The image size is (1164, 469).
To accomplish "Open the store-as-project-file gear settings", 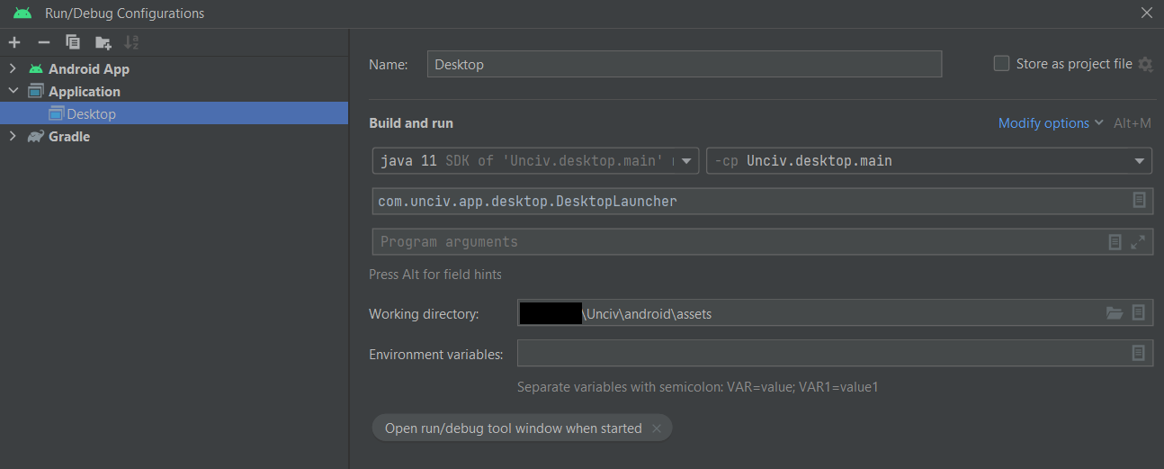I will (x=1145, y=64).
